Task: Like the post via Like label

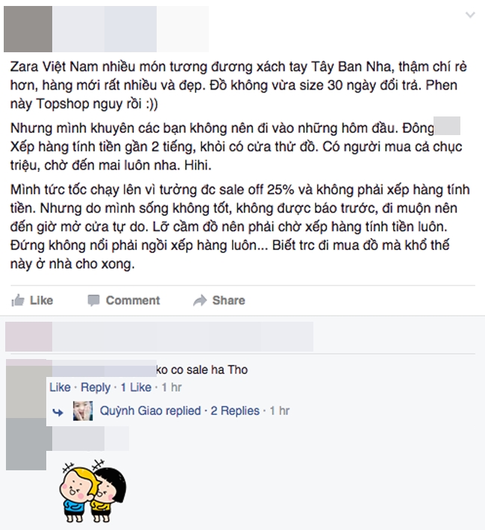Action: (41, 300)
